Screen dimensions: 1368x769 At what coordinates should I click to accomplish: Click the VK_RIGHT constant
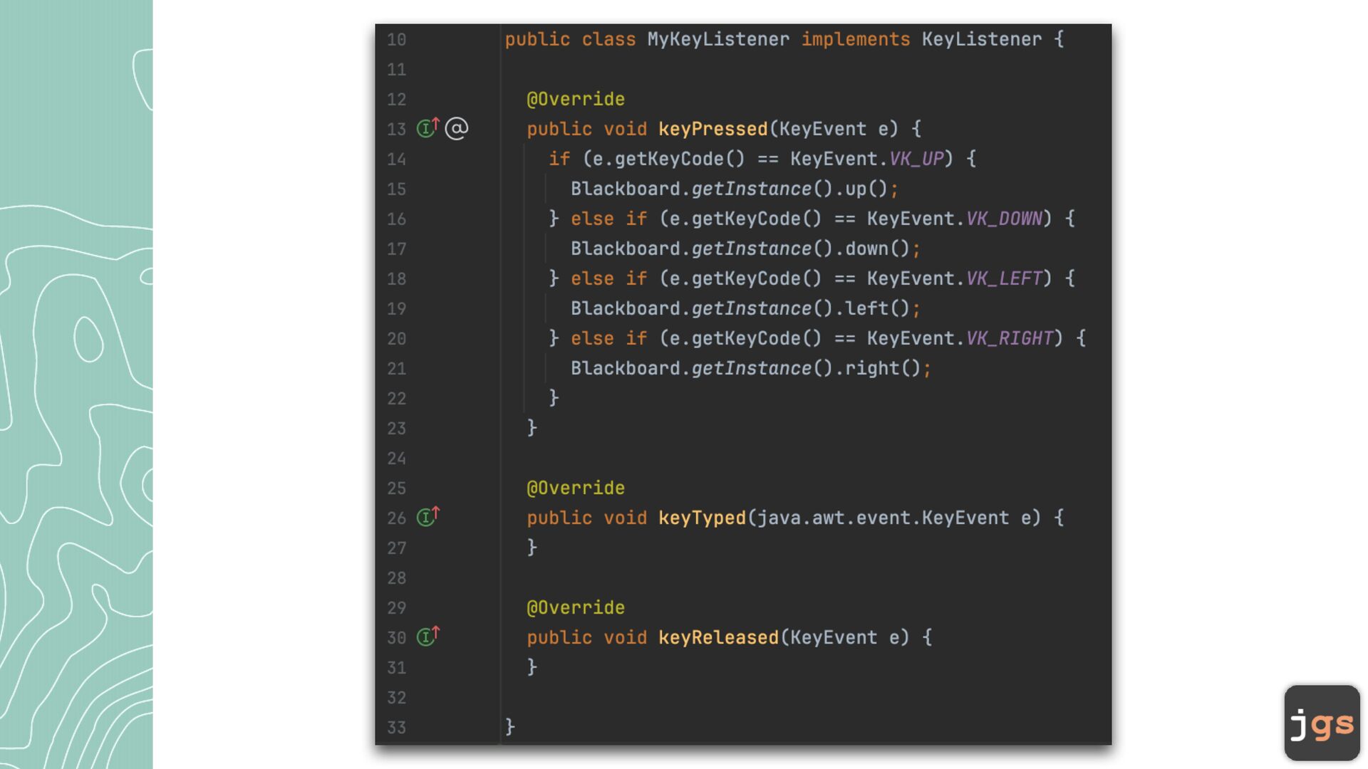pos(1010,338)
